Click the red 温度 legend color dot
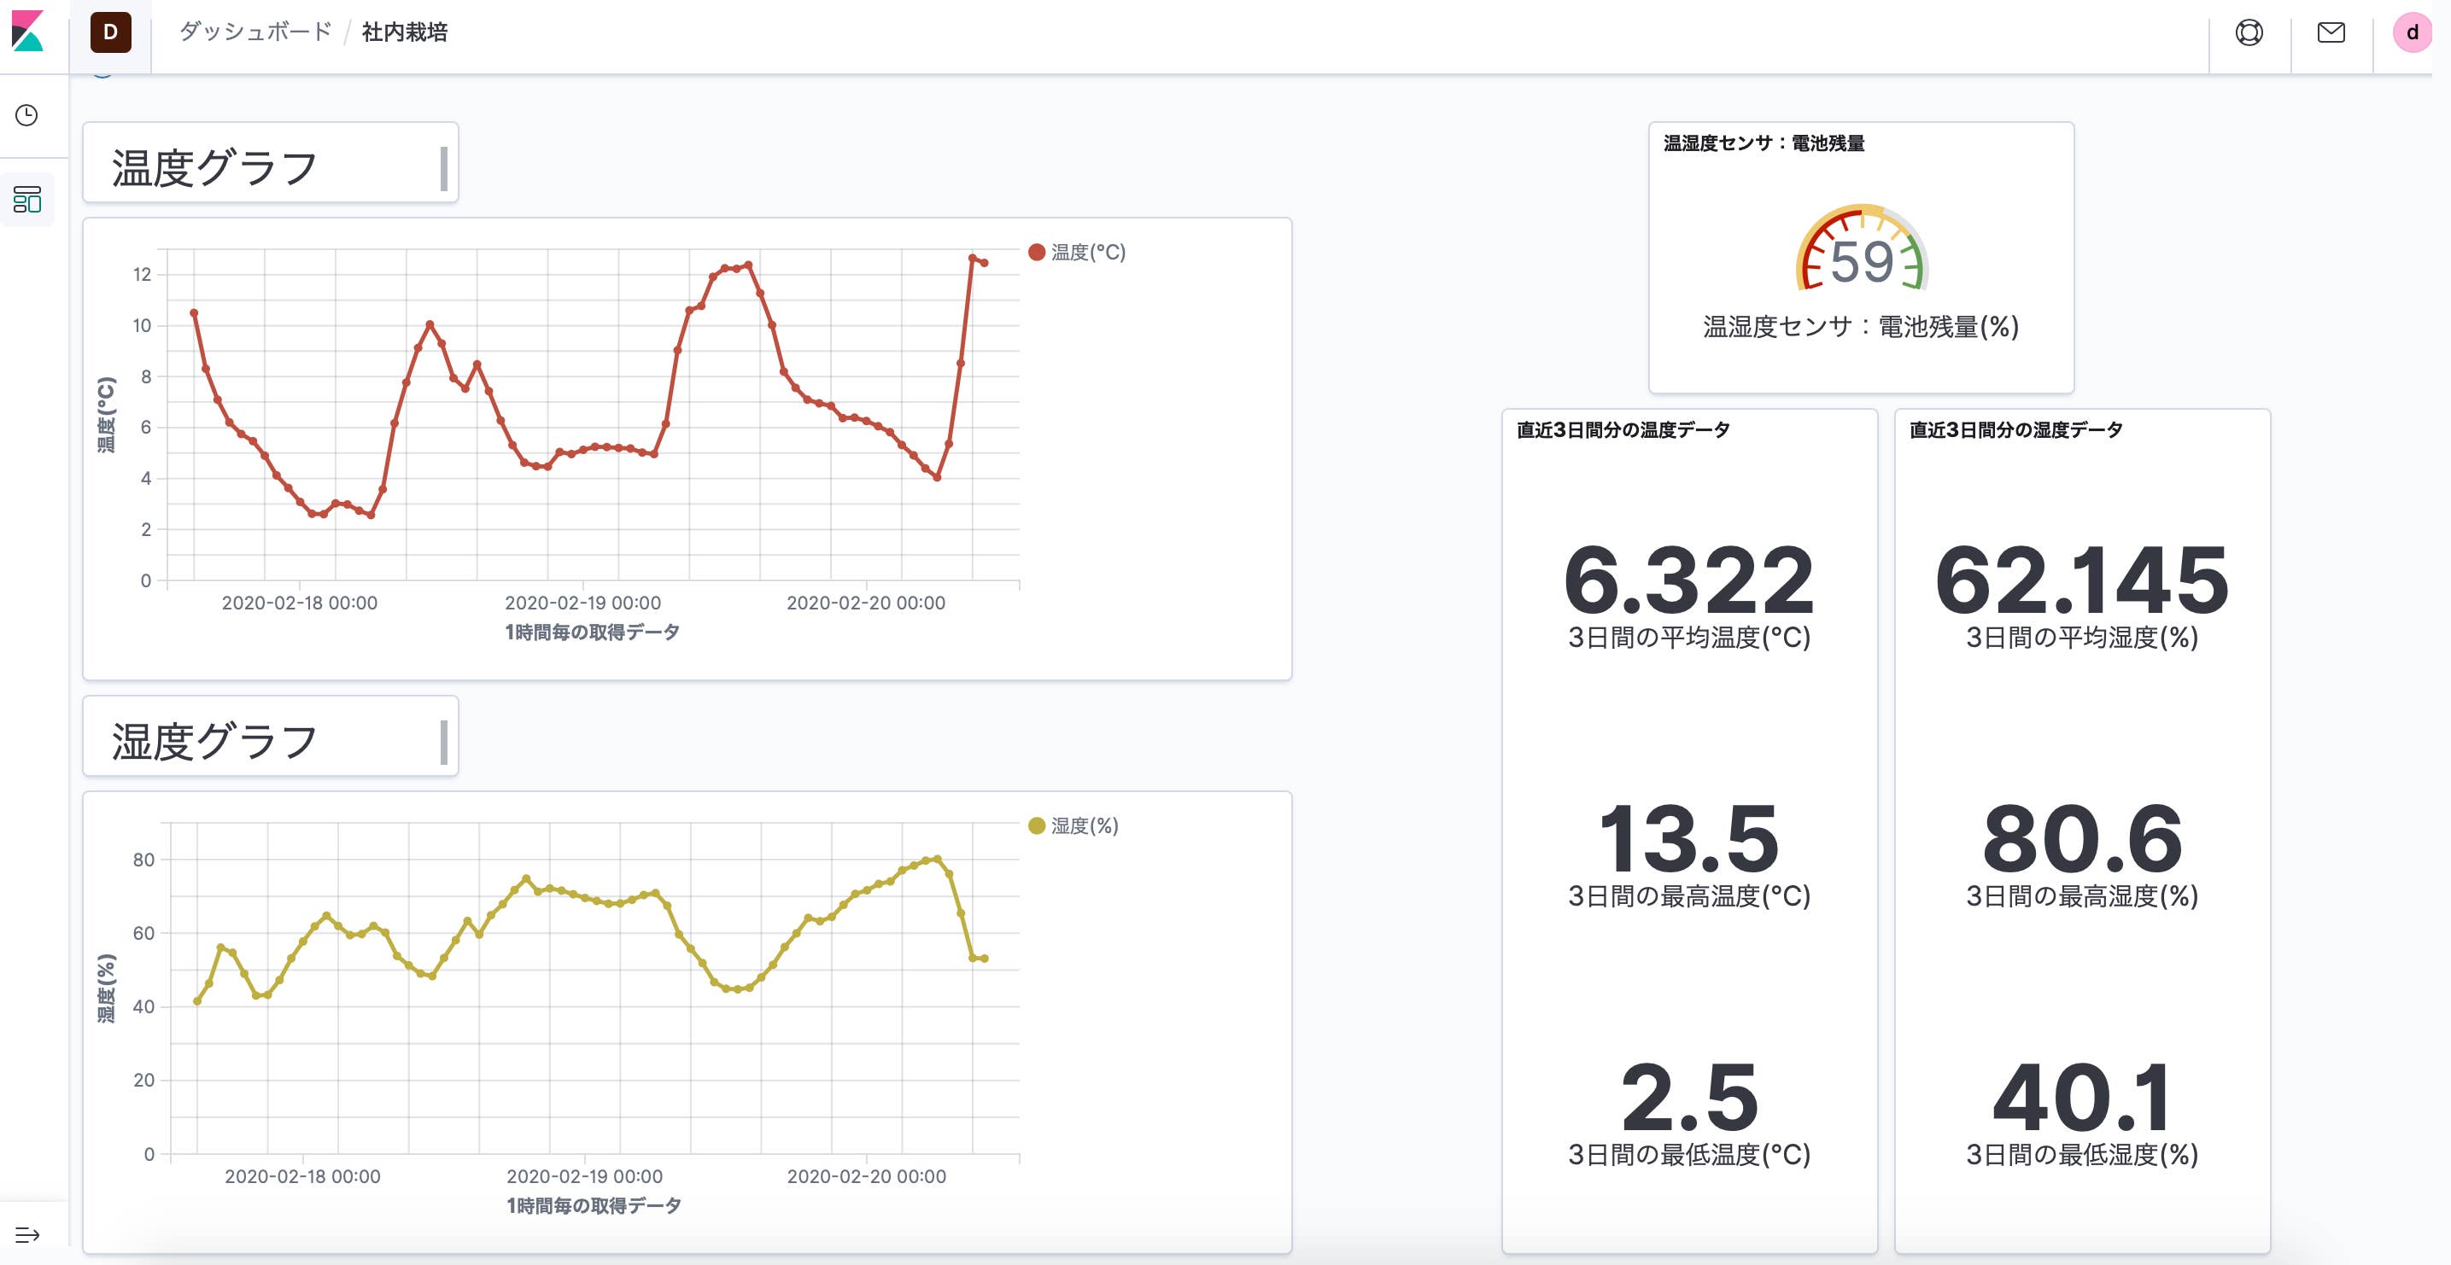2451x1265 pixels. pos(1037,252)
